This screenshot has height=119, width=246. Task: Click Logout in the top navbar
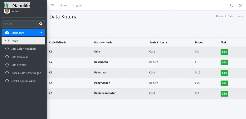click(x=77, y=5)
